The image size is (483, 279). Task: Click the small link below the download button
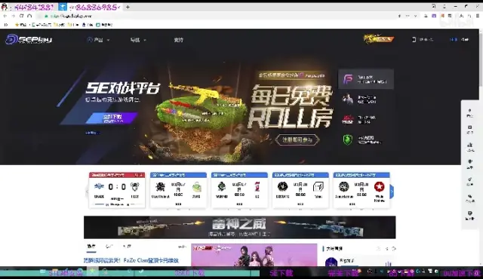pos(92,133)
